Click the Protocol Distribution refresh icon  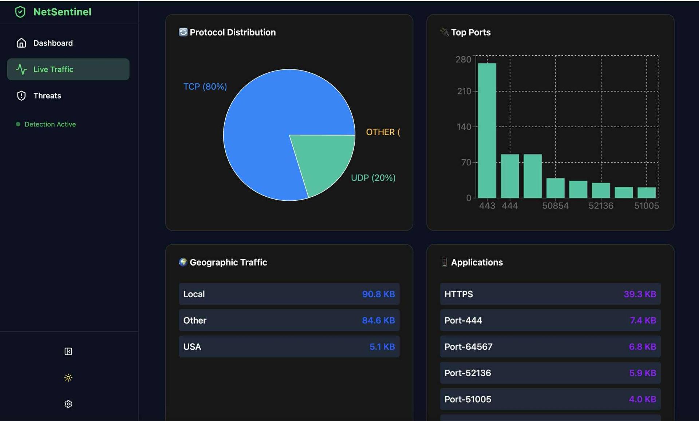pos(183,32)
